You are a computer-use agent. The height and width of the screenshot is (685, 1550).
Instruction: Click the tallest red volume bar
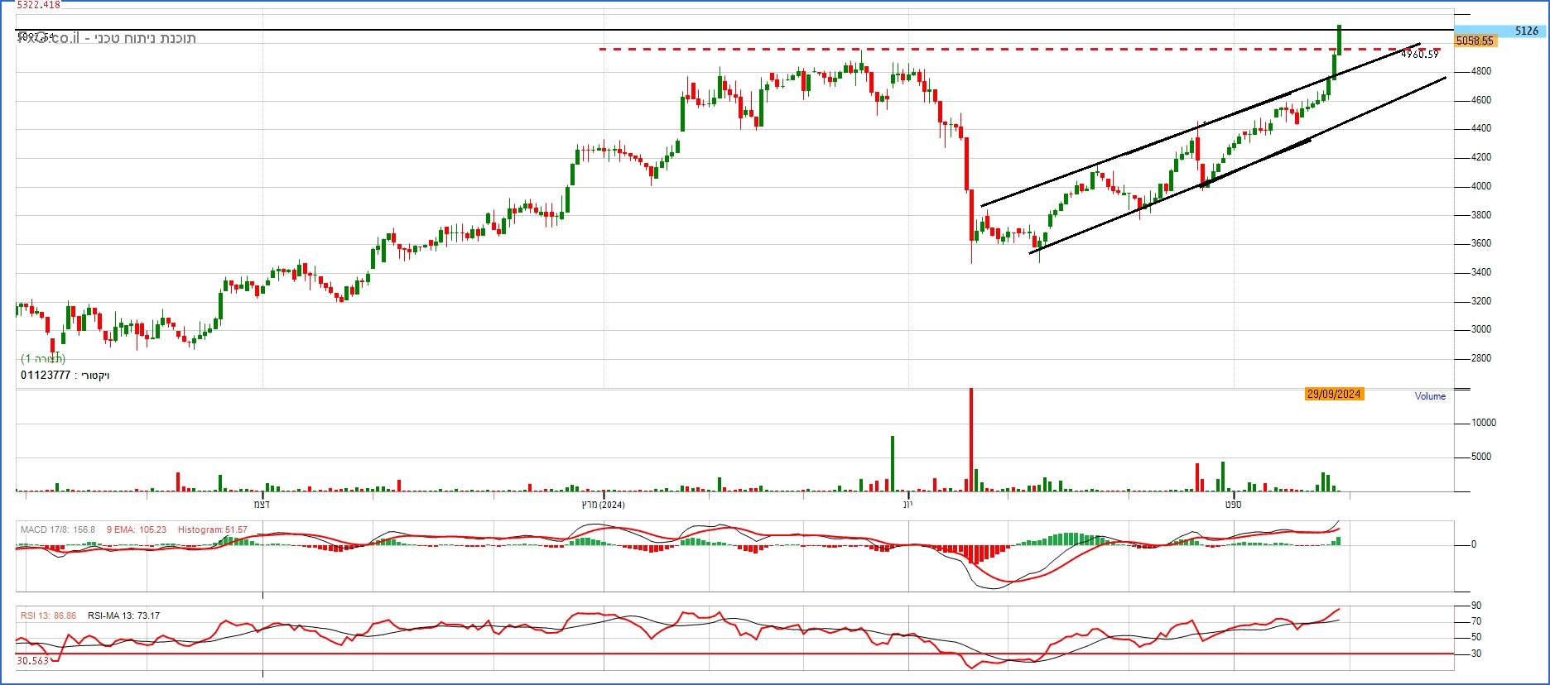pyautogui.click(x=970, y=438)
